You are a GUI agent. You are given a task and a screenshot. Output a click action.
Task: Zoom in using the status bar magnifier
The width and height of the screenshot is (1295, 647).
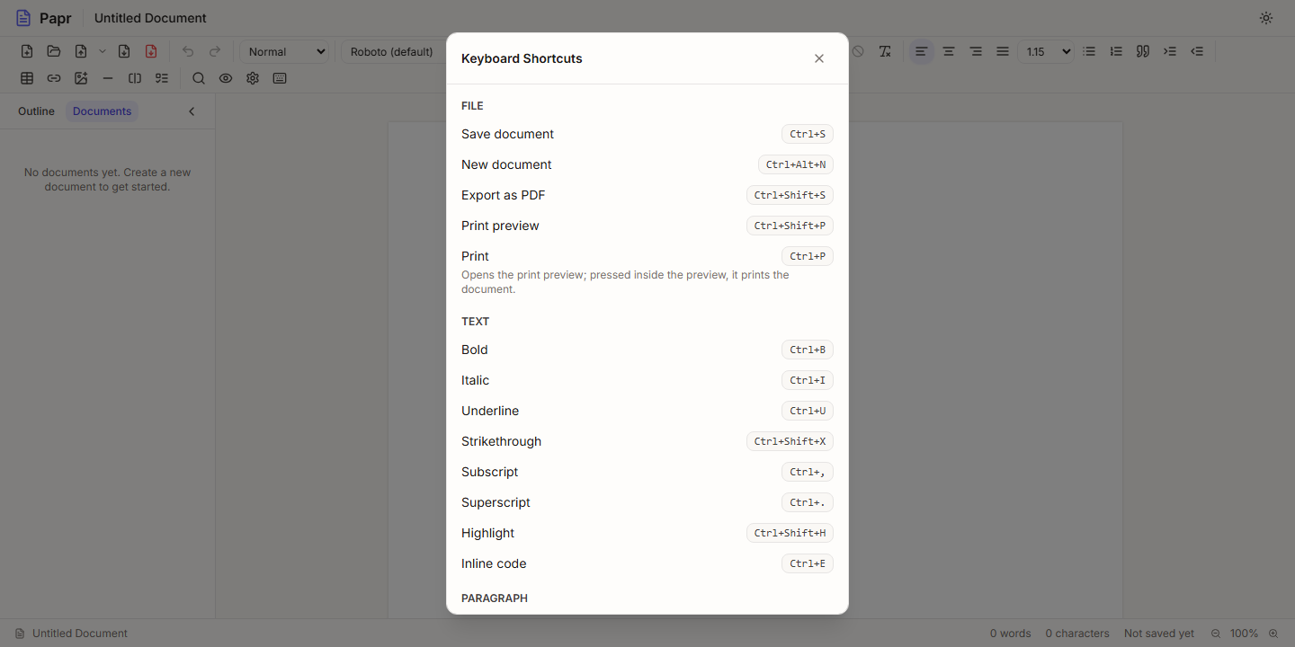pyautogui.click(x=1273, y=634)
